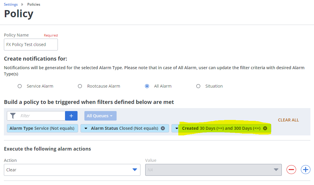Viewport: 314px width, 185px height.
Task: Select the Rootcause Alarm radio button
Action: pos(80,86)
